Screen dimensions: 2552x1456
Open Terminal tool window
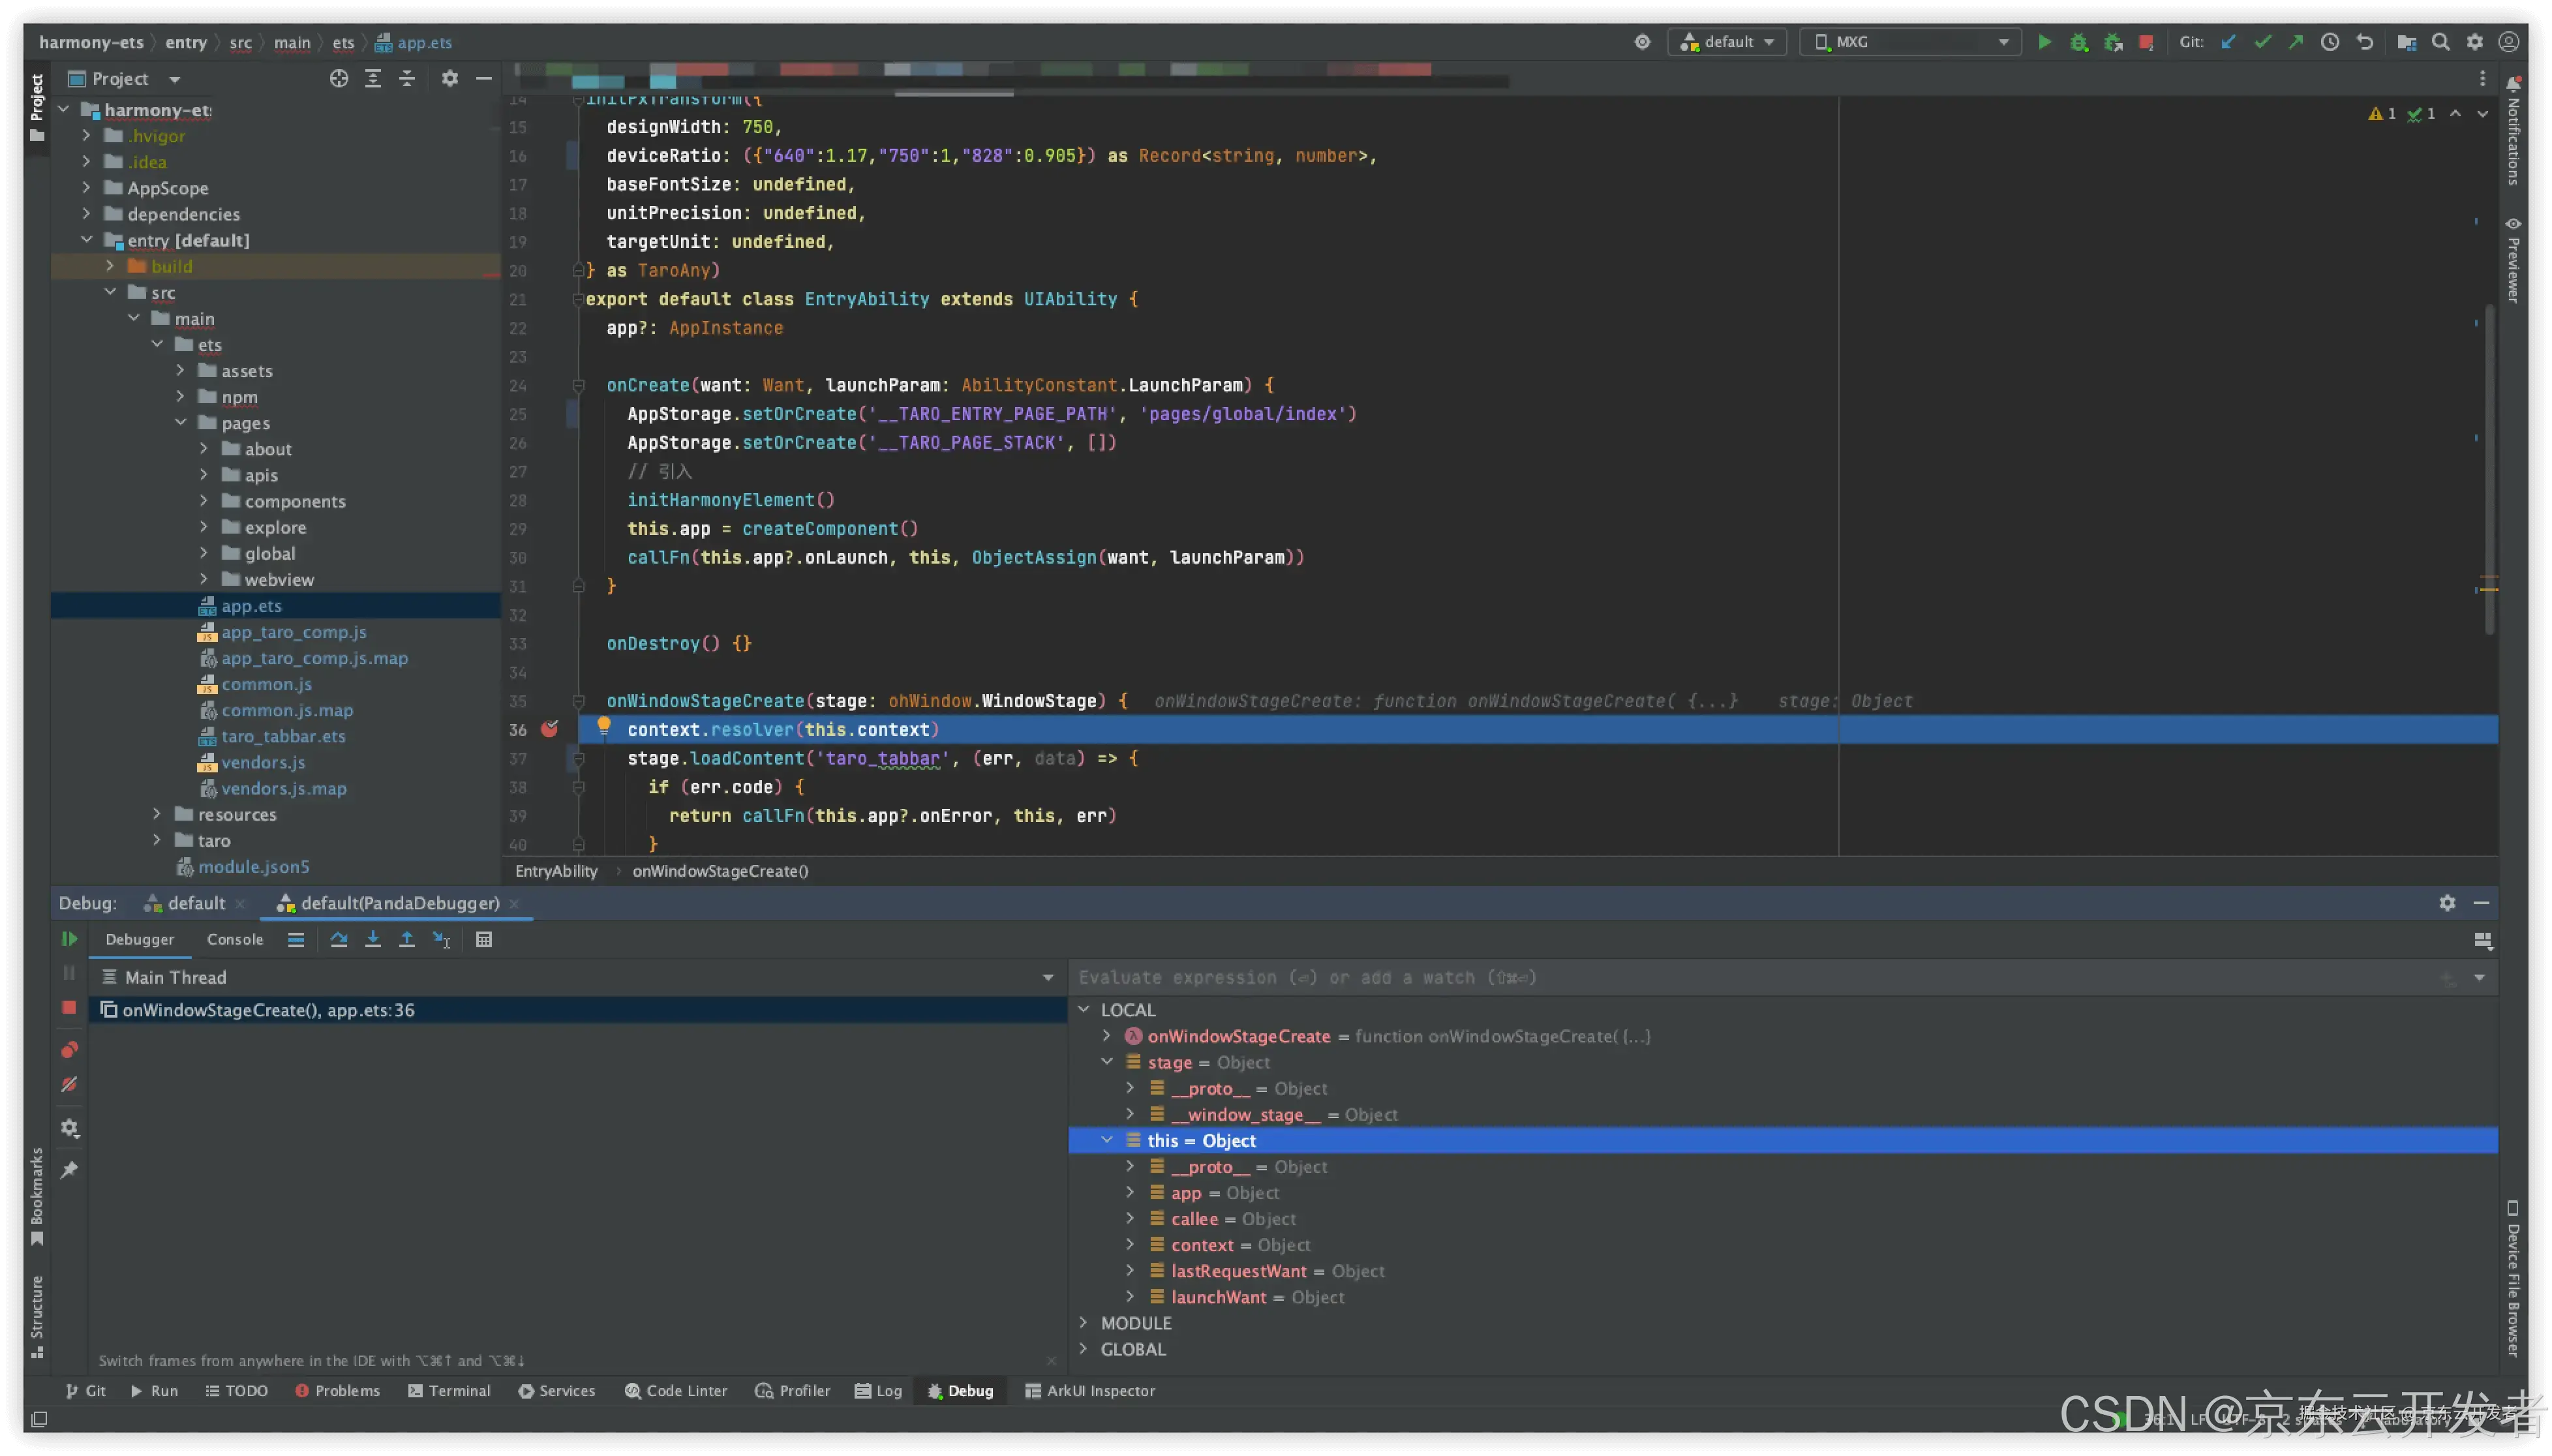click(449, 1390)
